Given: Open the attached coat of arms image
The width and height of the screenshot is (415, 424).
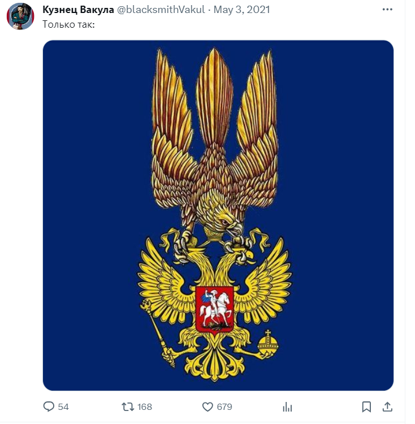Looking at the screenshot, I should point(218,215).
